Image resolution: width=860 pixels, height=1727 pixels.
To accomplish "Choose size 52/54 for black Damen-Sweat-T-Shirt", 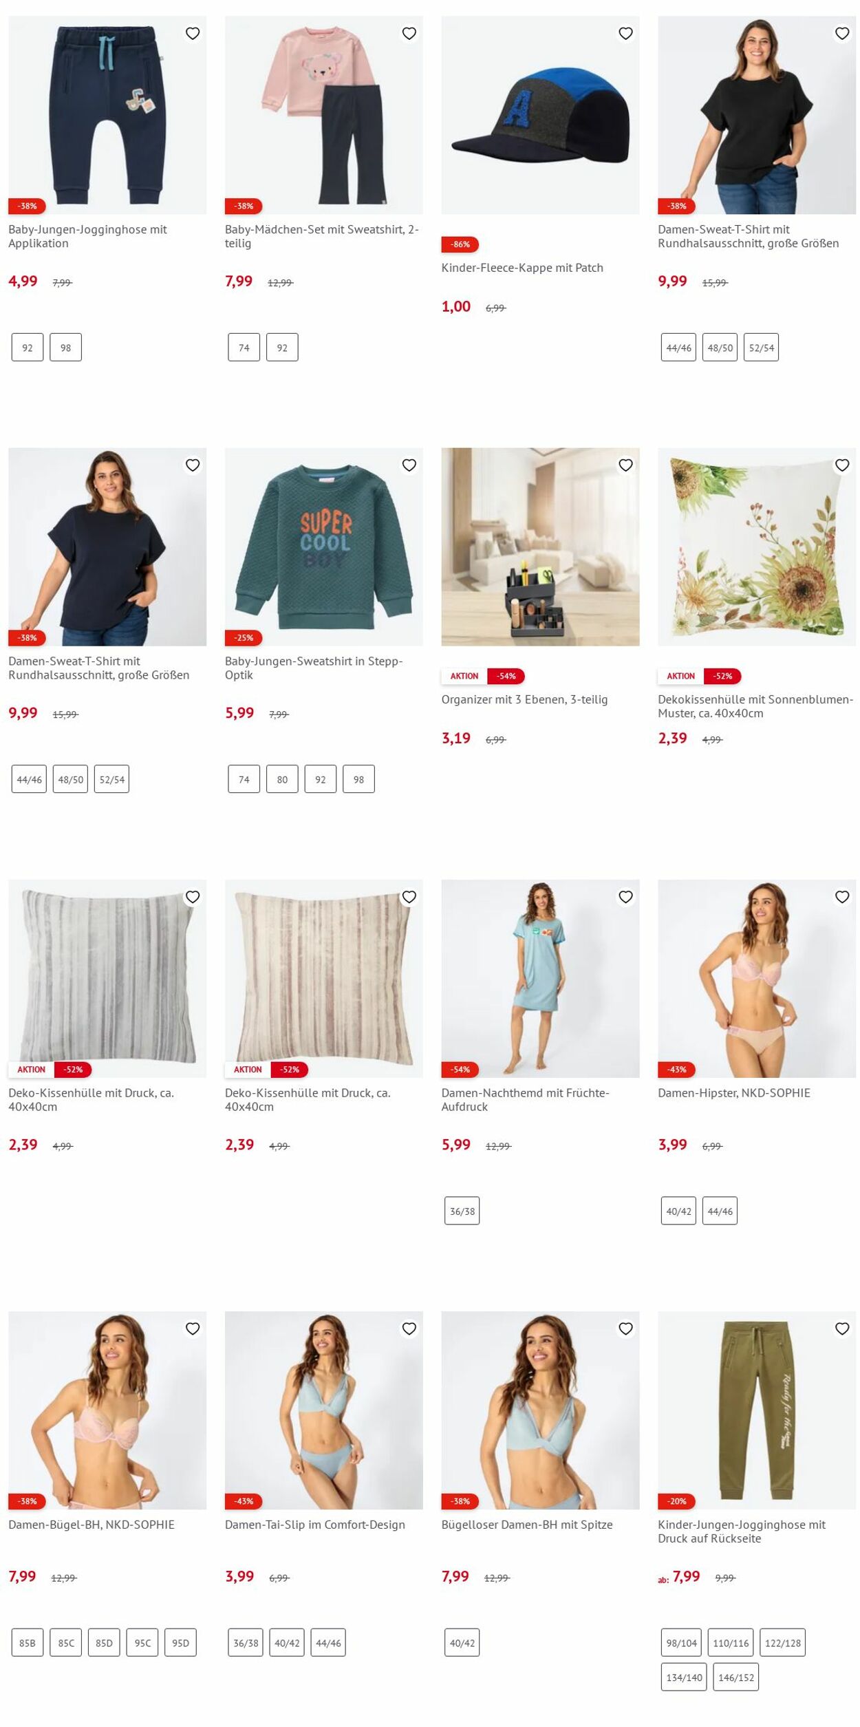I will [761, 348].
